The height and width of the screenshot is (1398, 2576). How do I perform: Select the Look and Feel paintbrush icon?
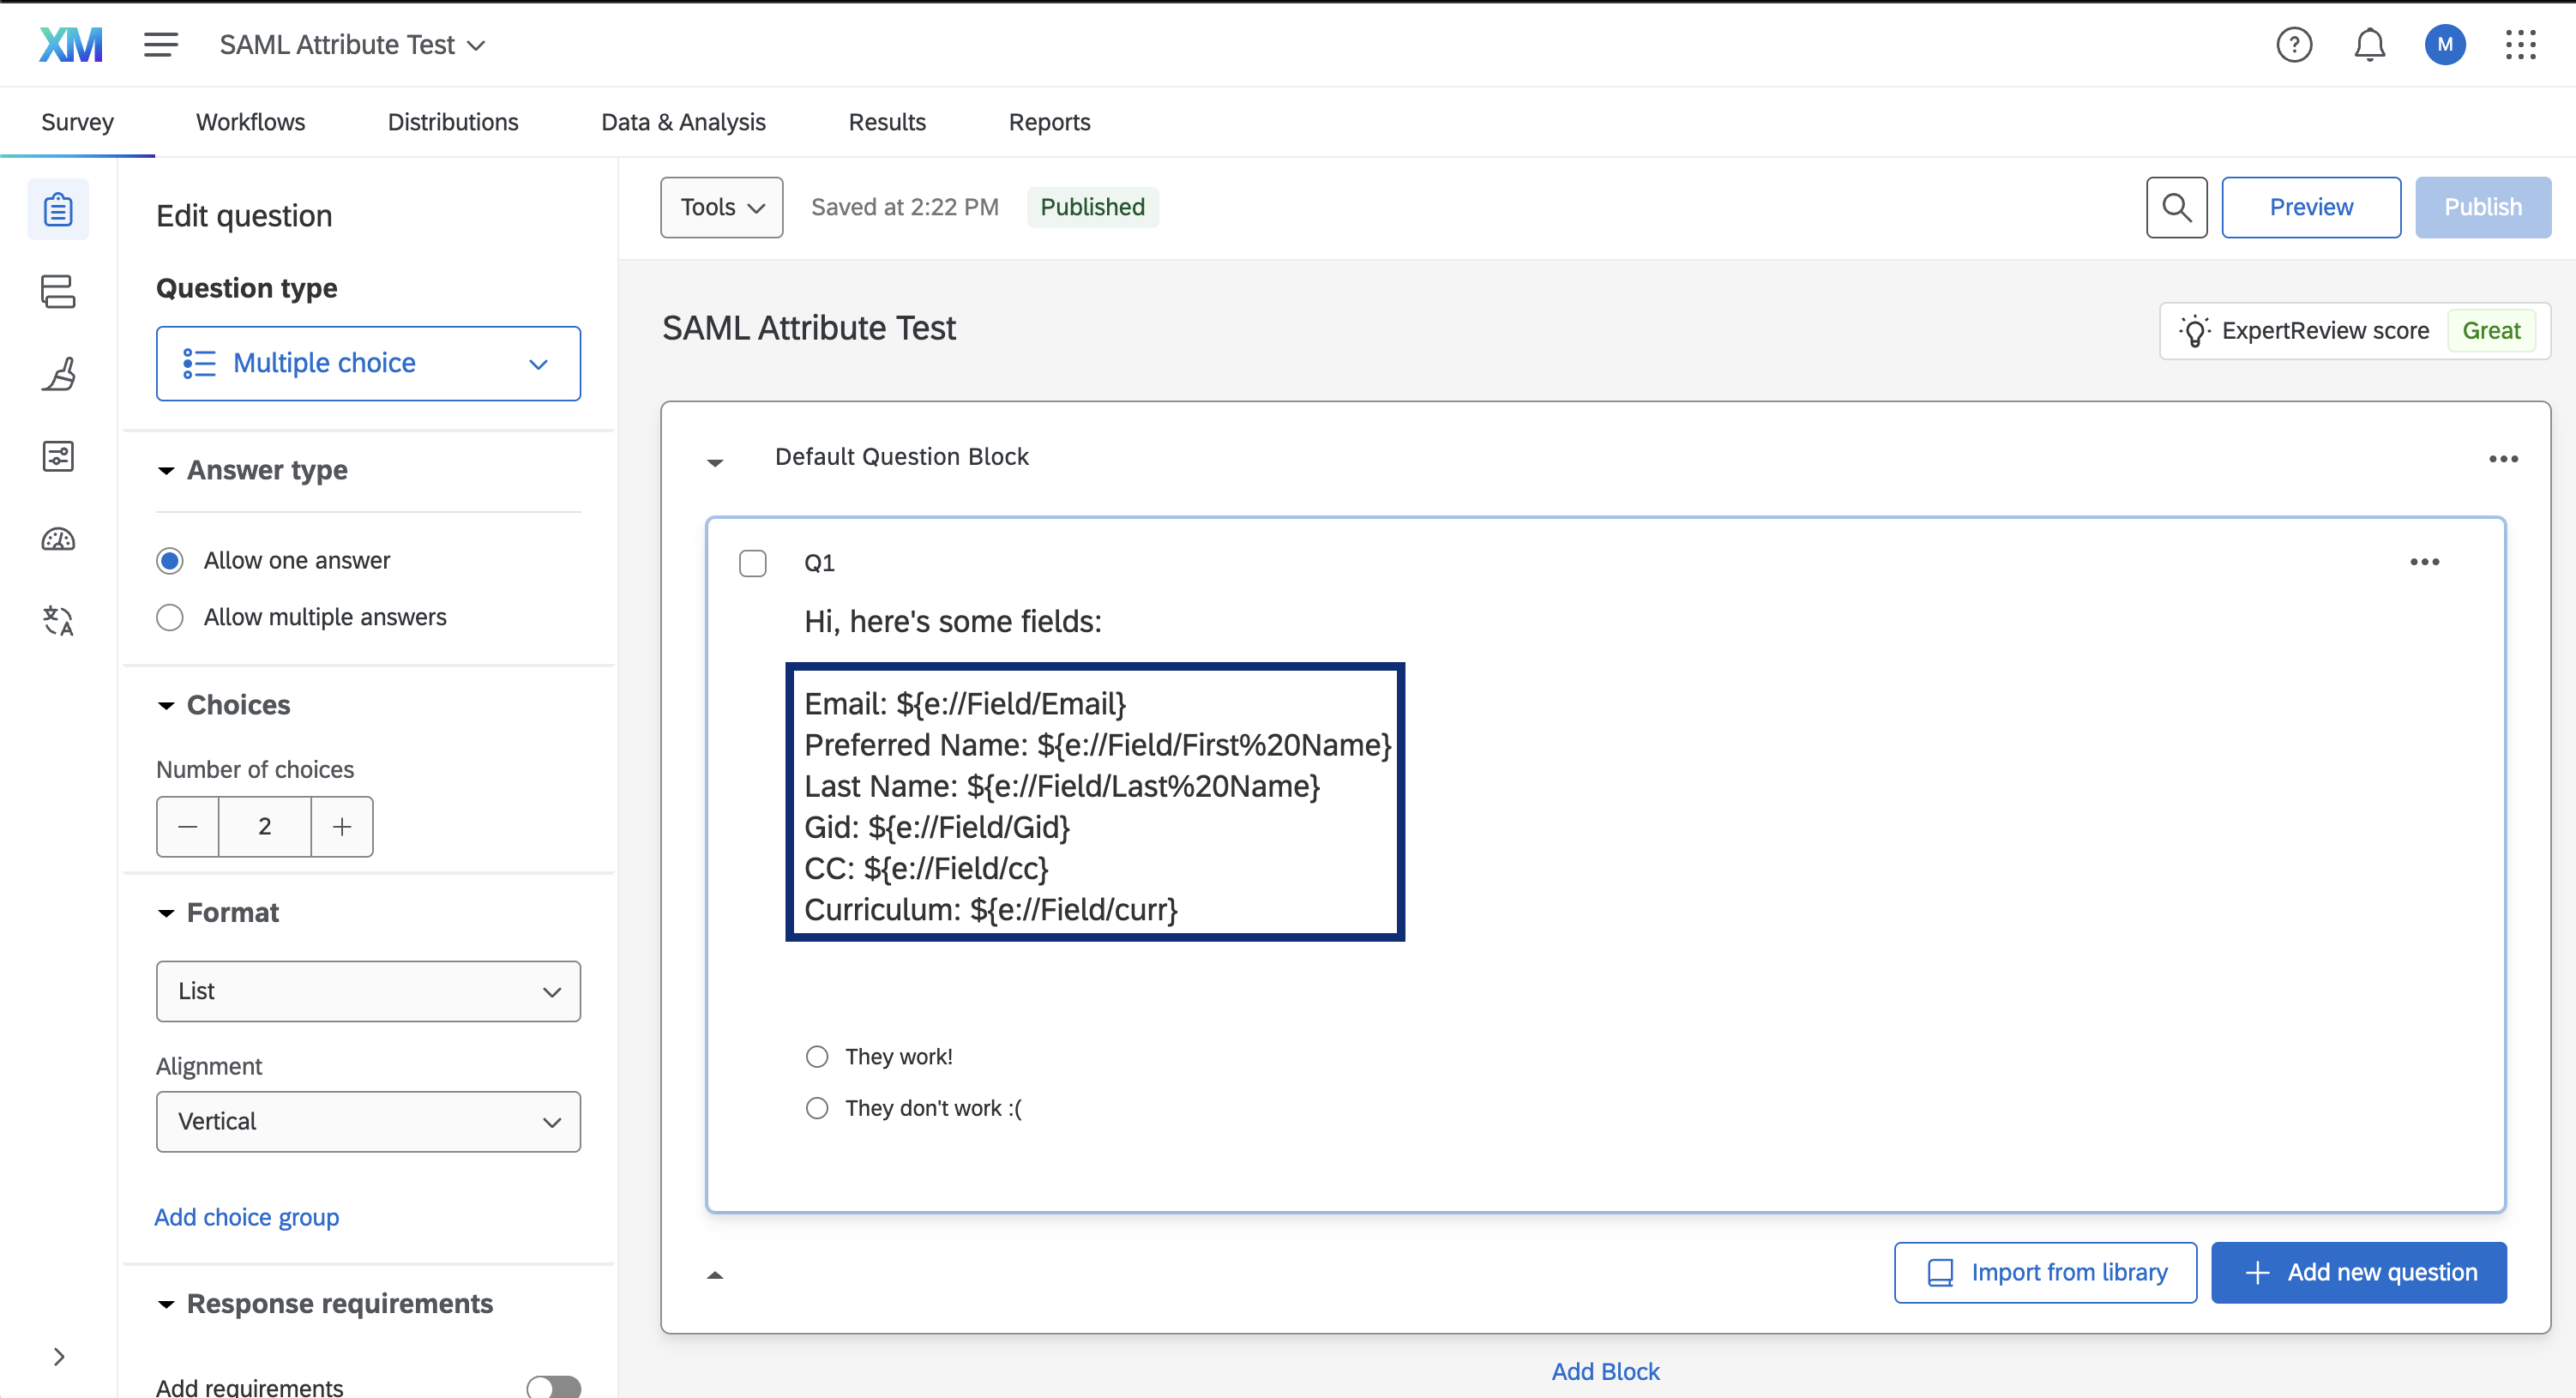(x=57, y=373)
